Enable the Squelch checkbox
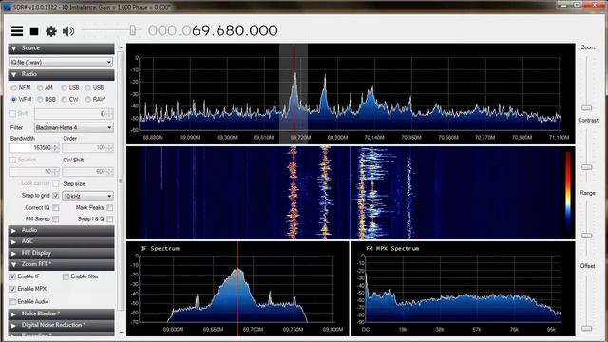The image size is (608, 342). click(12, 161)
